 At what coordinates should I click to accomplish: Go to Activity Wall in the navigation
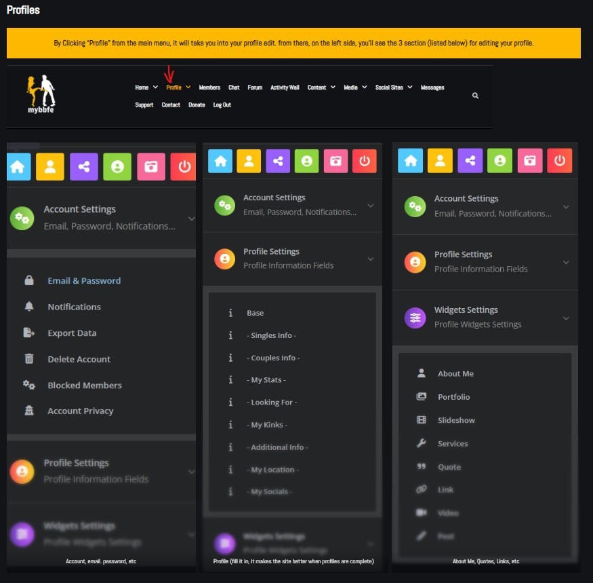[285, 88]
